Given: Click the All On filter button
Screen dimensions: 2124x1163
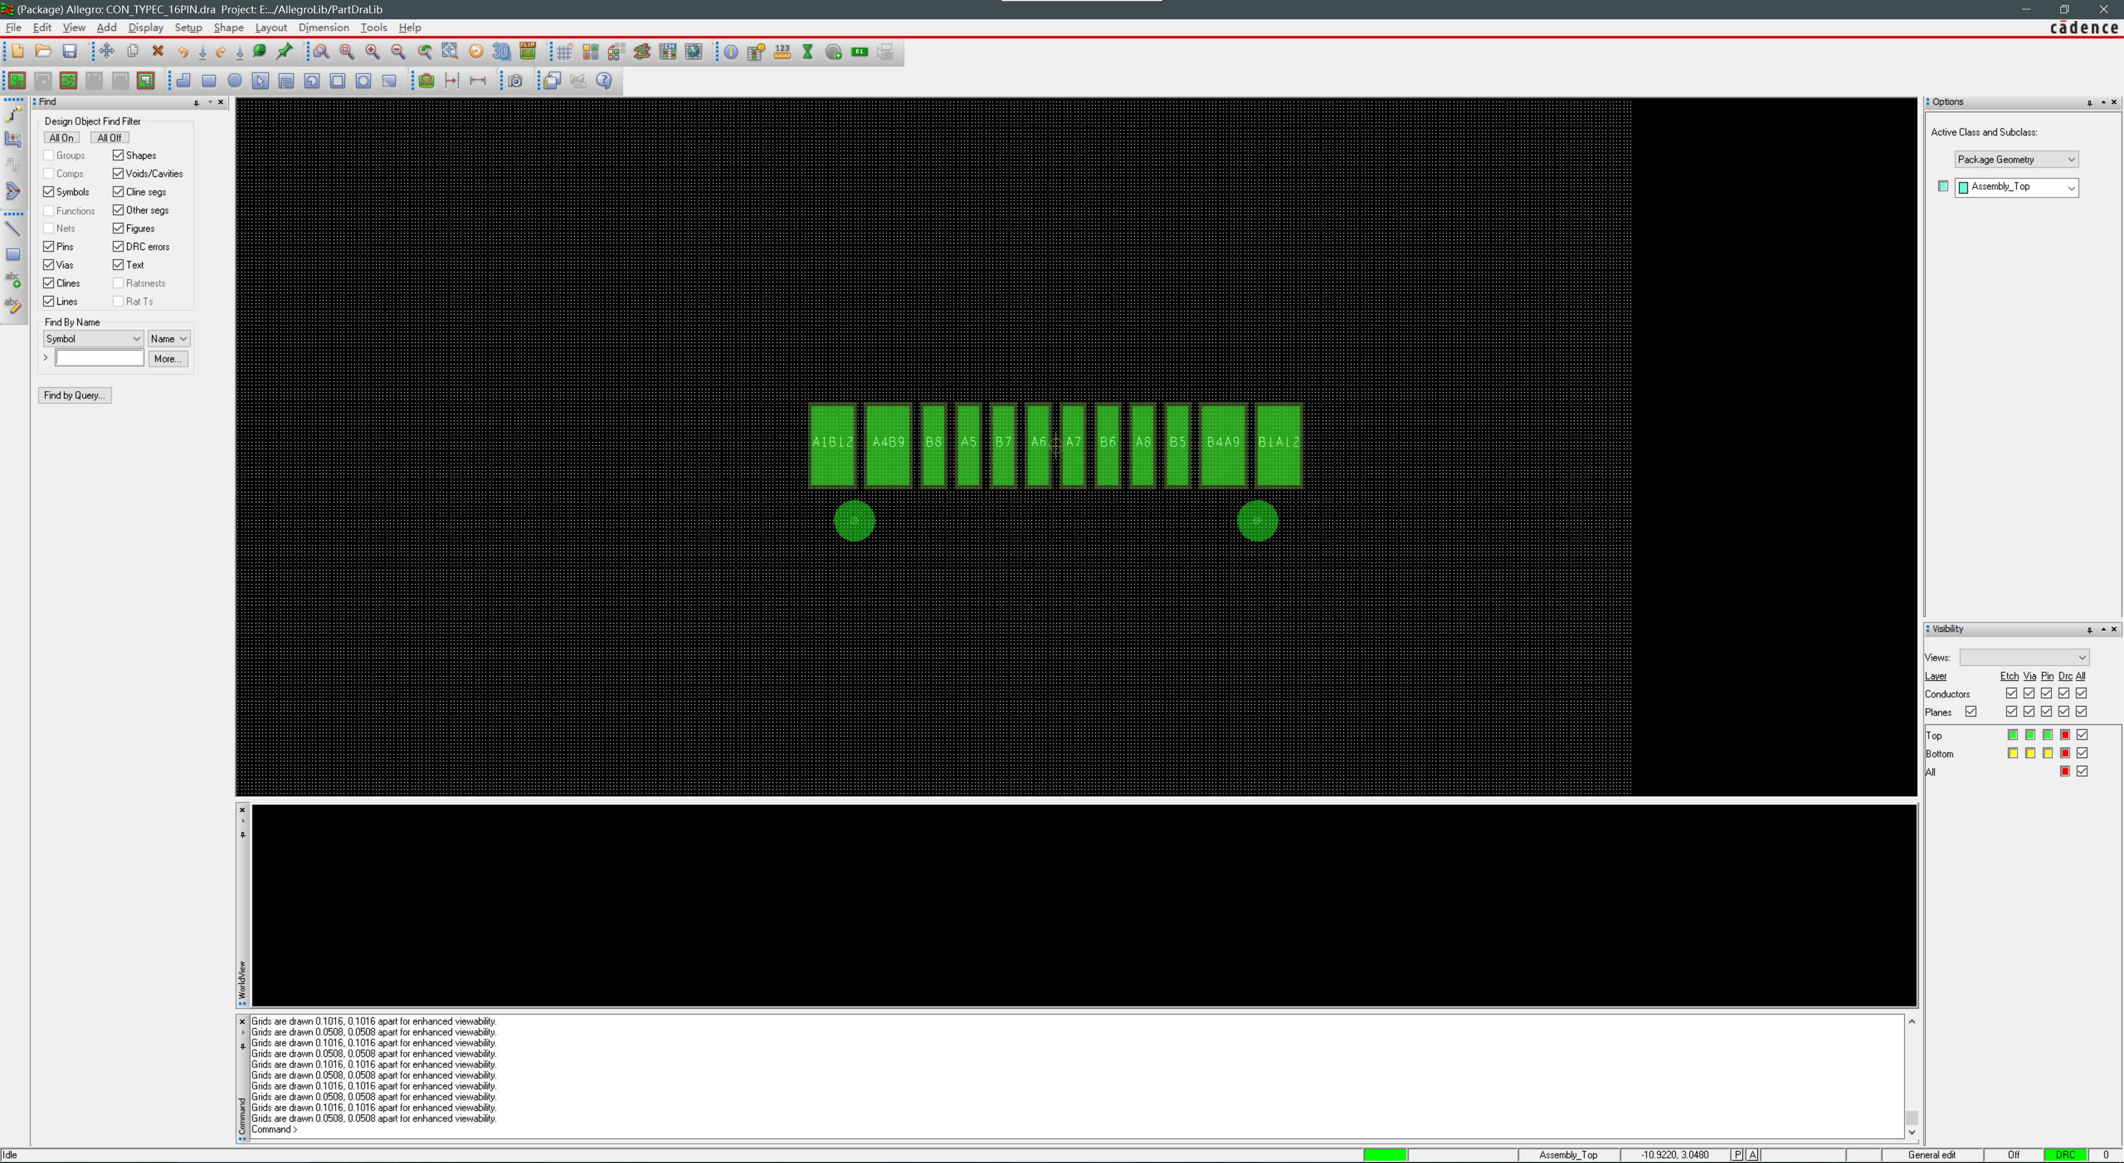Looking at the screenshot, I should pos(61,138).
